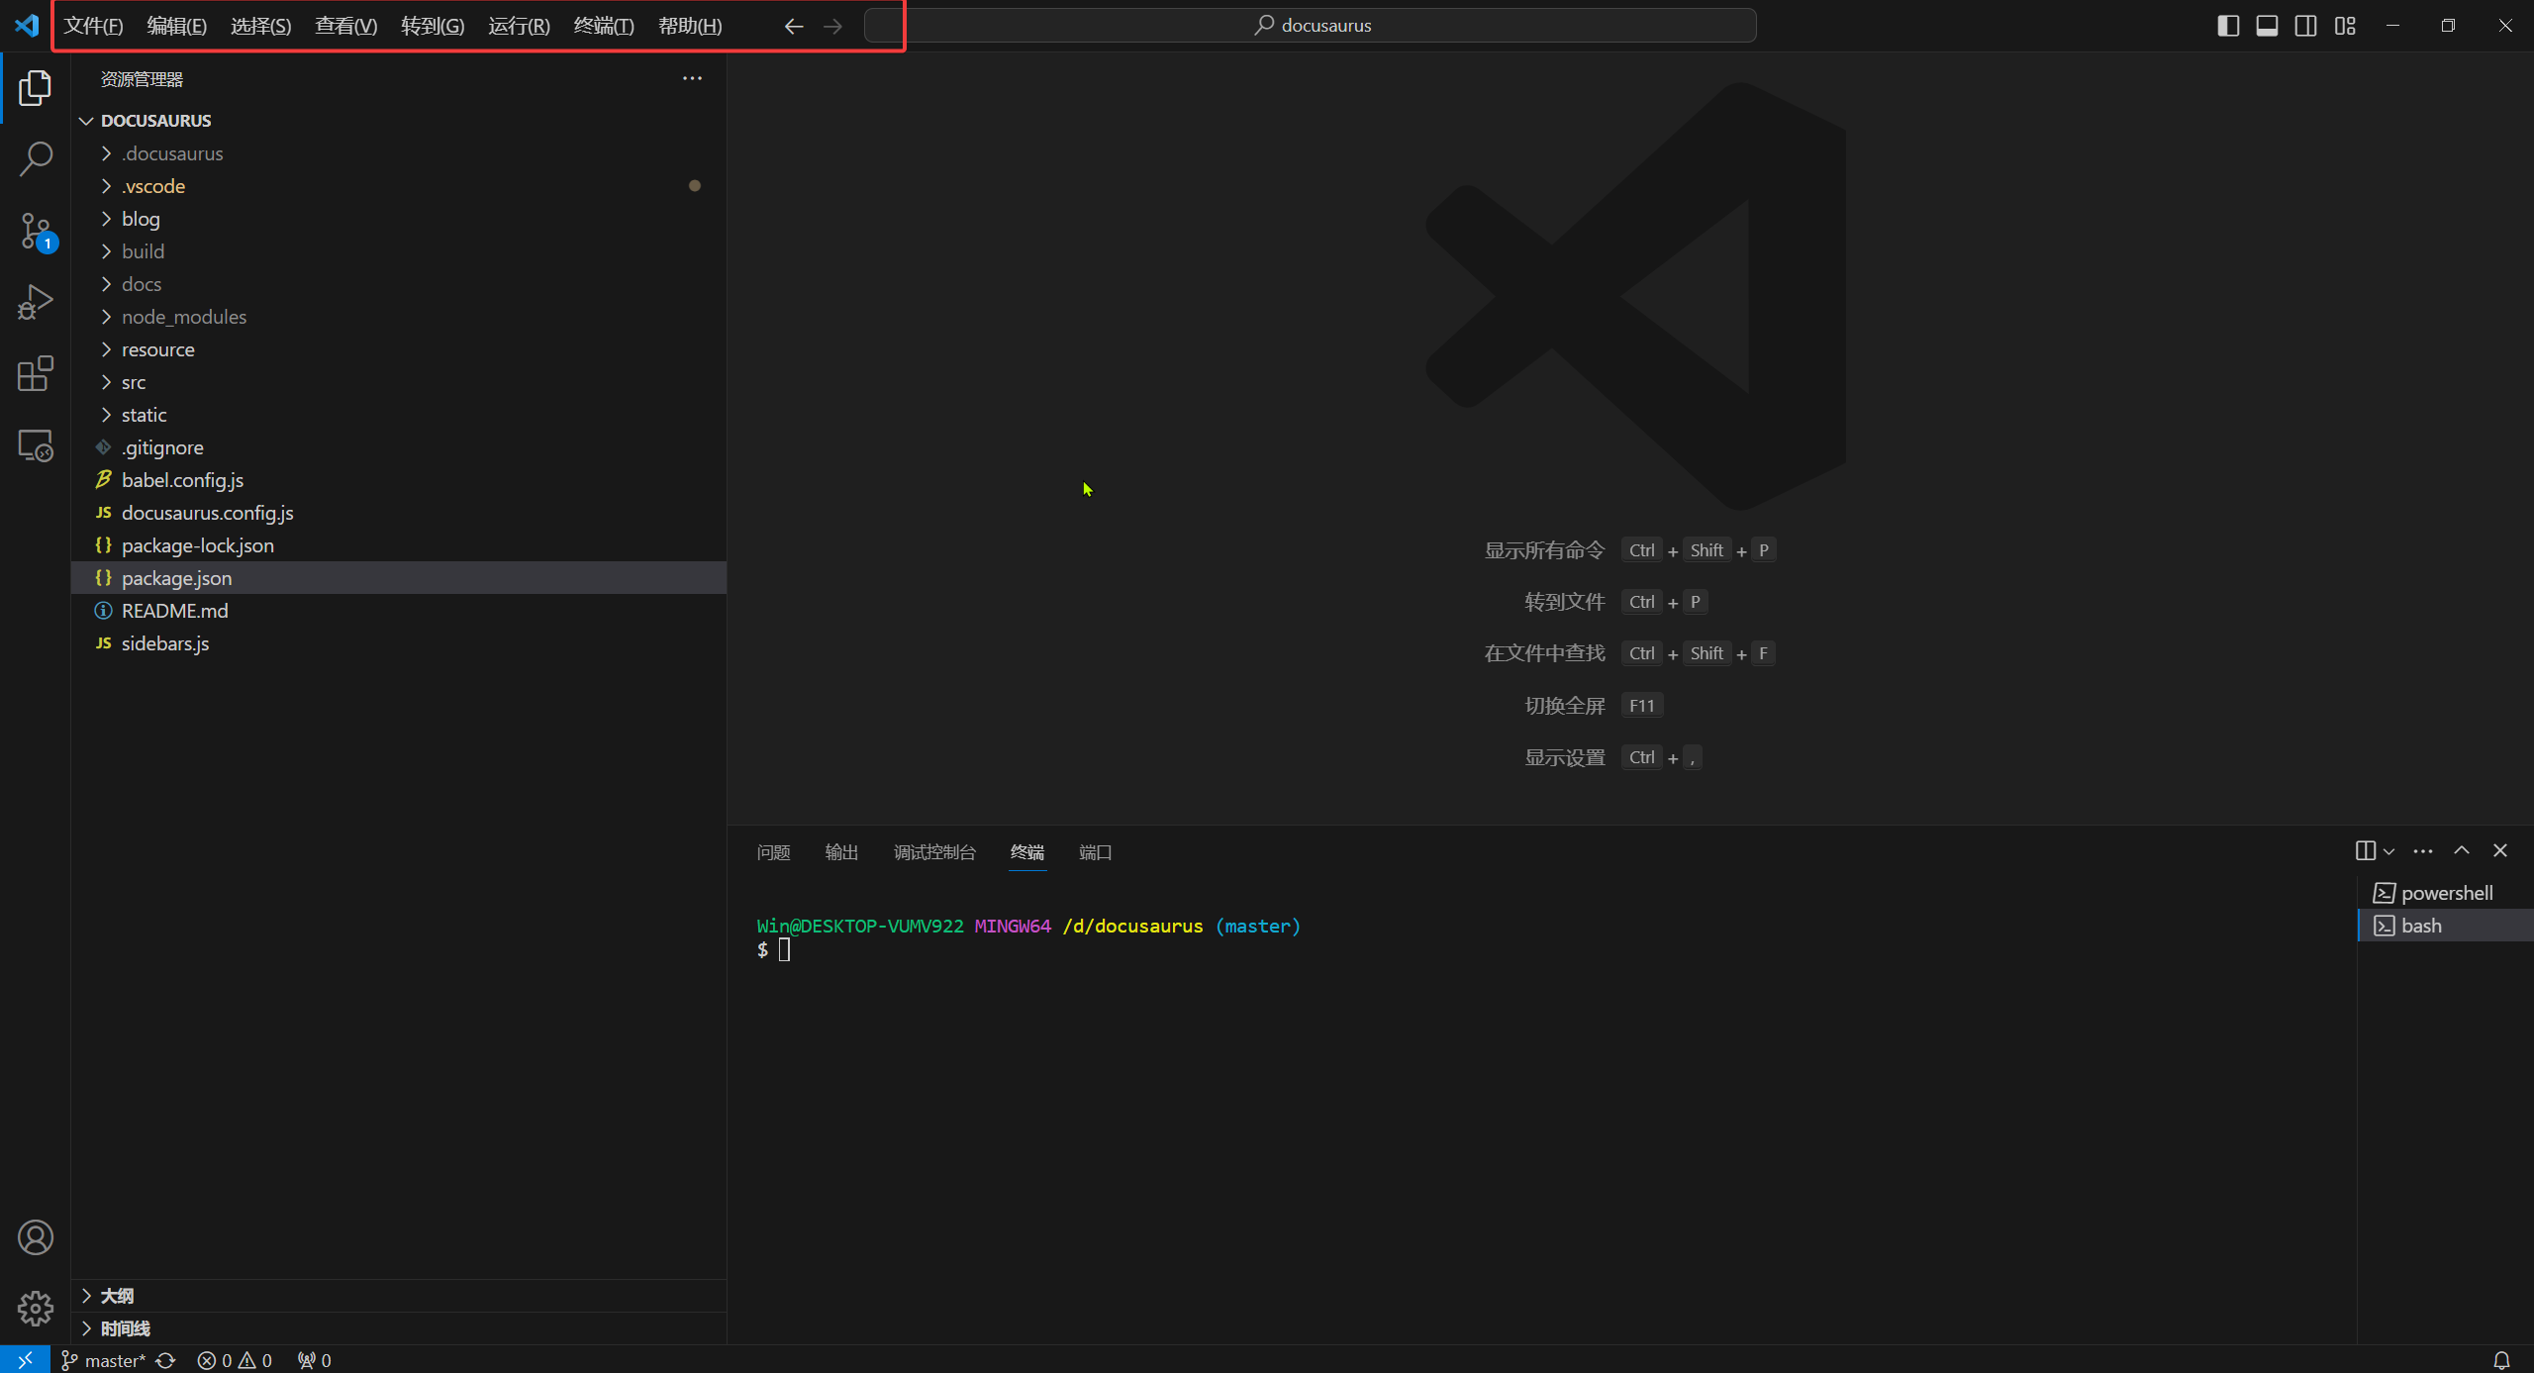2534x1373 pixels.
Task: Open .gitignore file
Action: point(399,447)
